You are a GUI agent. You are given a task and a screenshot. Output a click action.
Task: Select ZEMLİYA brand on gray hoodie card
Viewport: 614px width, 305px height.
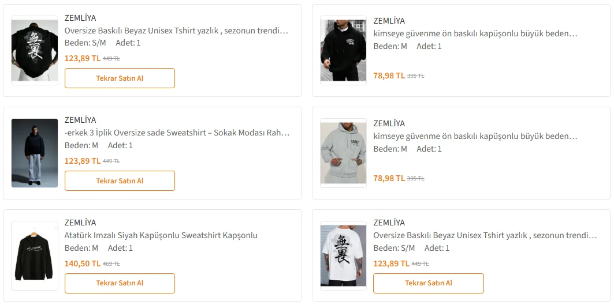tap(389, 123)
